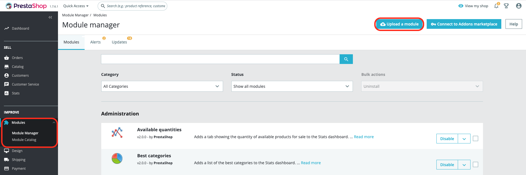Click the Best categories module title
The image size is (526, 175).
tap(154, 156)
